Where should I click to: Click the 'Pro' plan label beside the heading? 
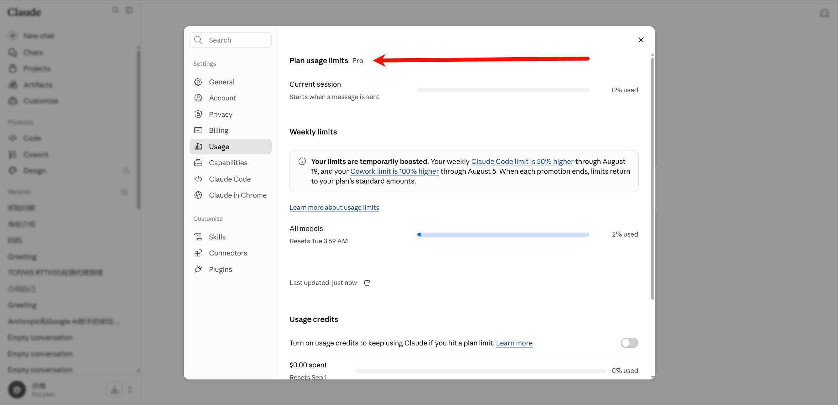pyautogui.click(x=357, y=61)
